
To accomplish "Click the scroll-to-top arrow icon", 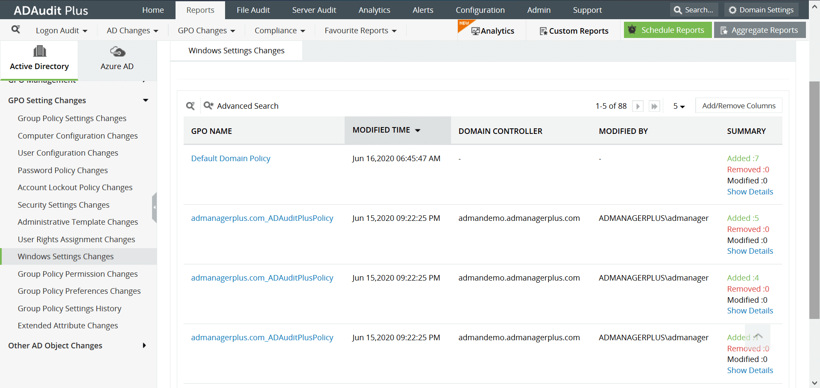I will pyautogui.click(x=758, y=337).
